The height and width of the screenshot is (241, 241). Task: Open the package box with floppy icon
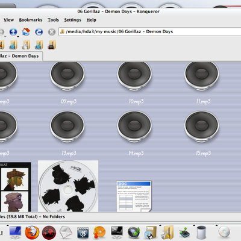click(151, 233)
